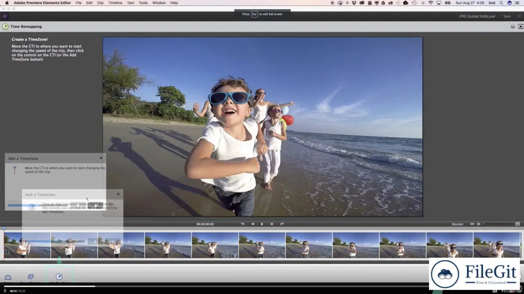The image size is (524, 294).
Task: Open the Adobe Premiere Elements Editor menu
Action: tap(42, 3)
